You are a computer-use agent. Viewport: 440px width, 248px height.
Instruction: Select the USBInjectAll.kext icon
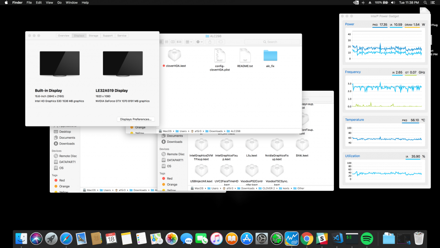point(201,171)
